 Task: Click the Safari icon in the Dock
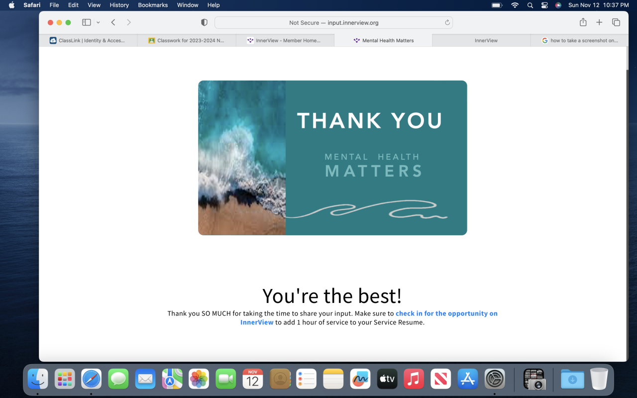pos(92,379)
